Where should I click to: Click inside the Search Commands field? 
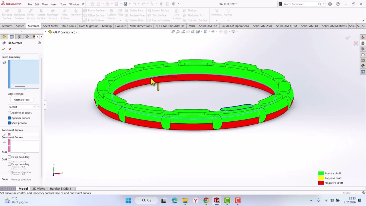click(x=300, y=4)
